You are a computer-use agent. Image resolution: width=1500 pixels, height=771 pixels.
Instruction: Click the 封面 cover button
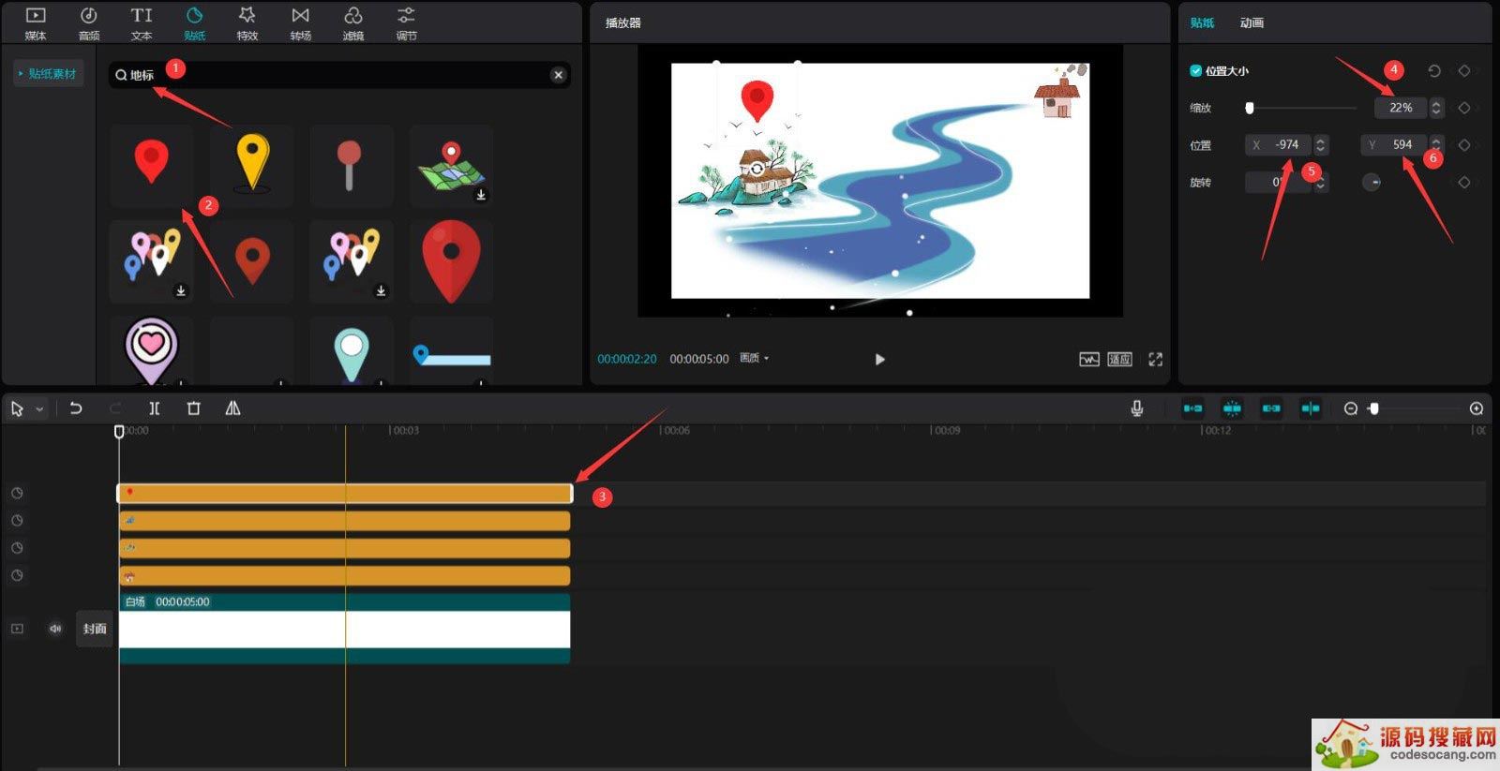95,629
